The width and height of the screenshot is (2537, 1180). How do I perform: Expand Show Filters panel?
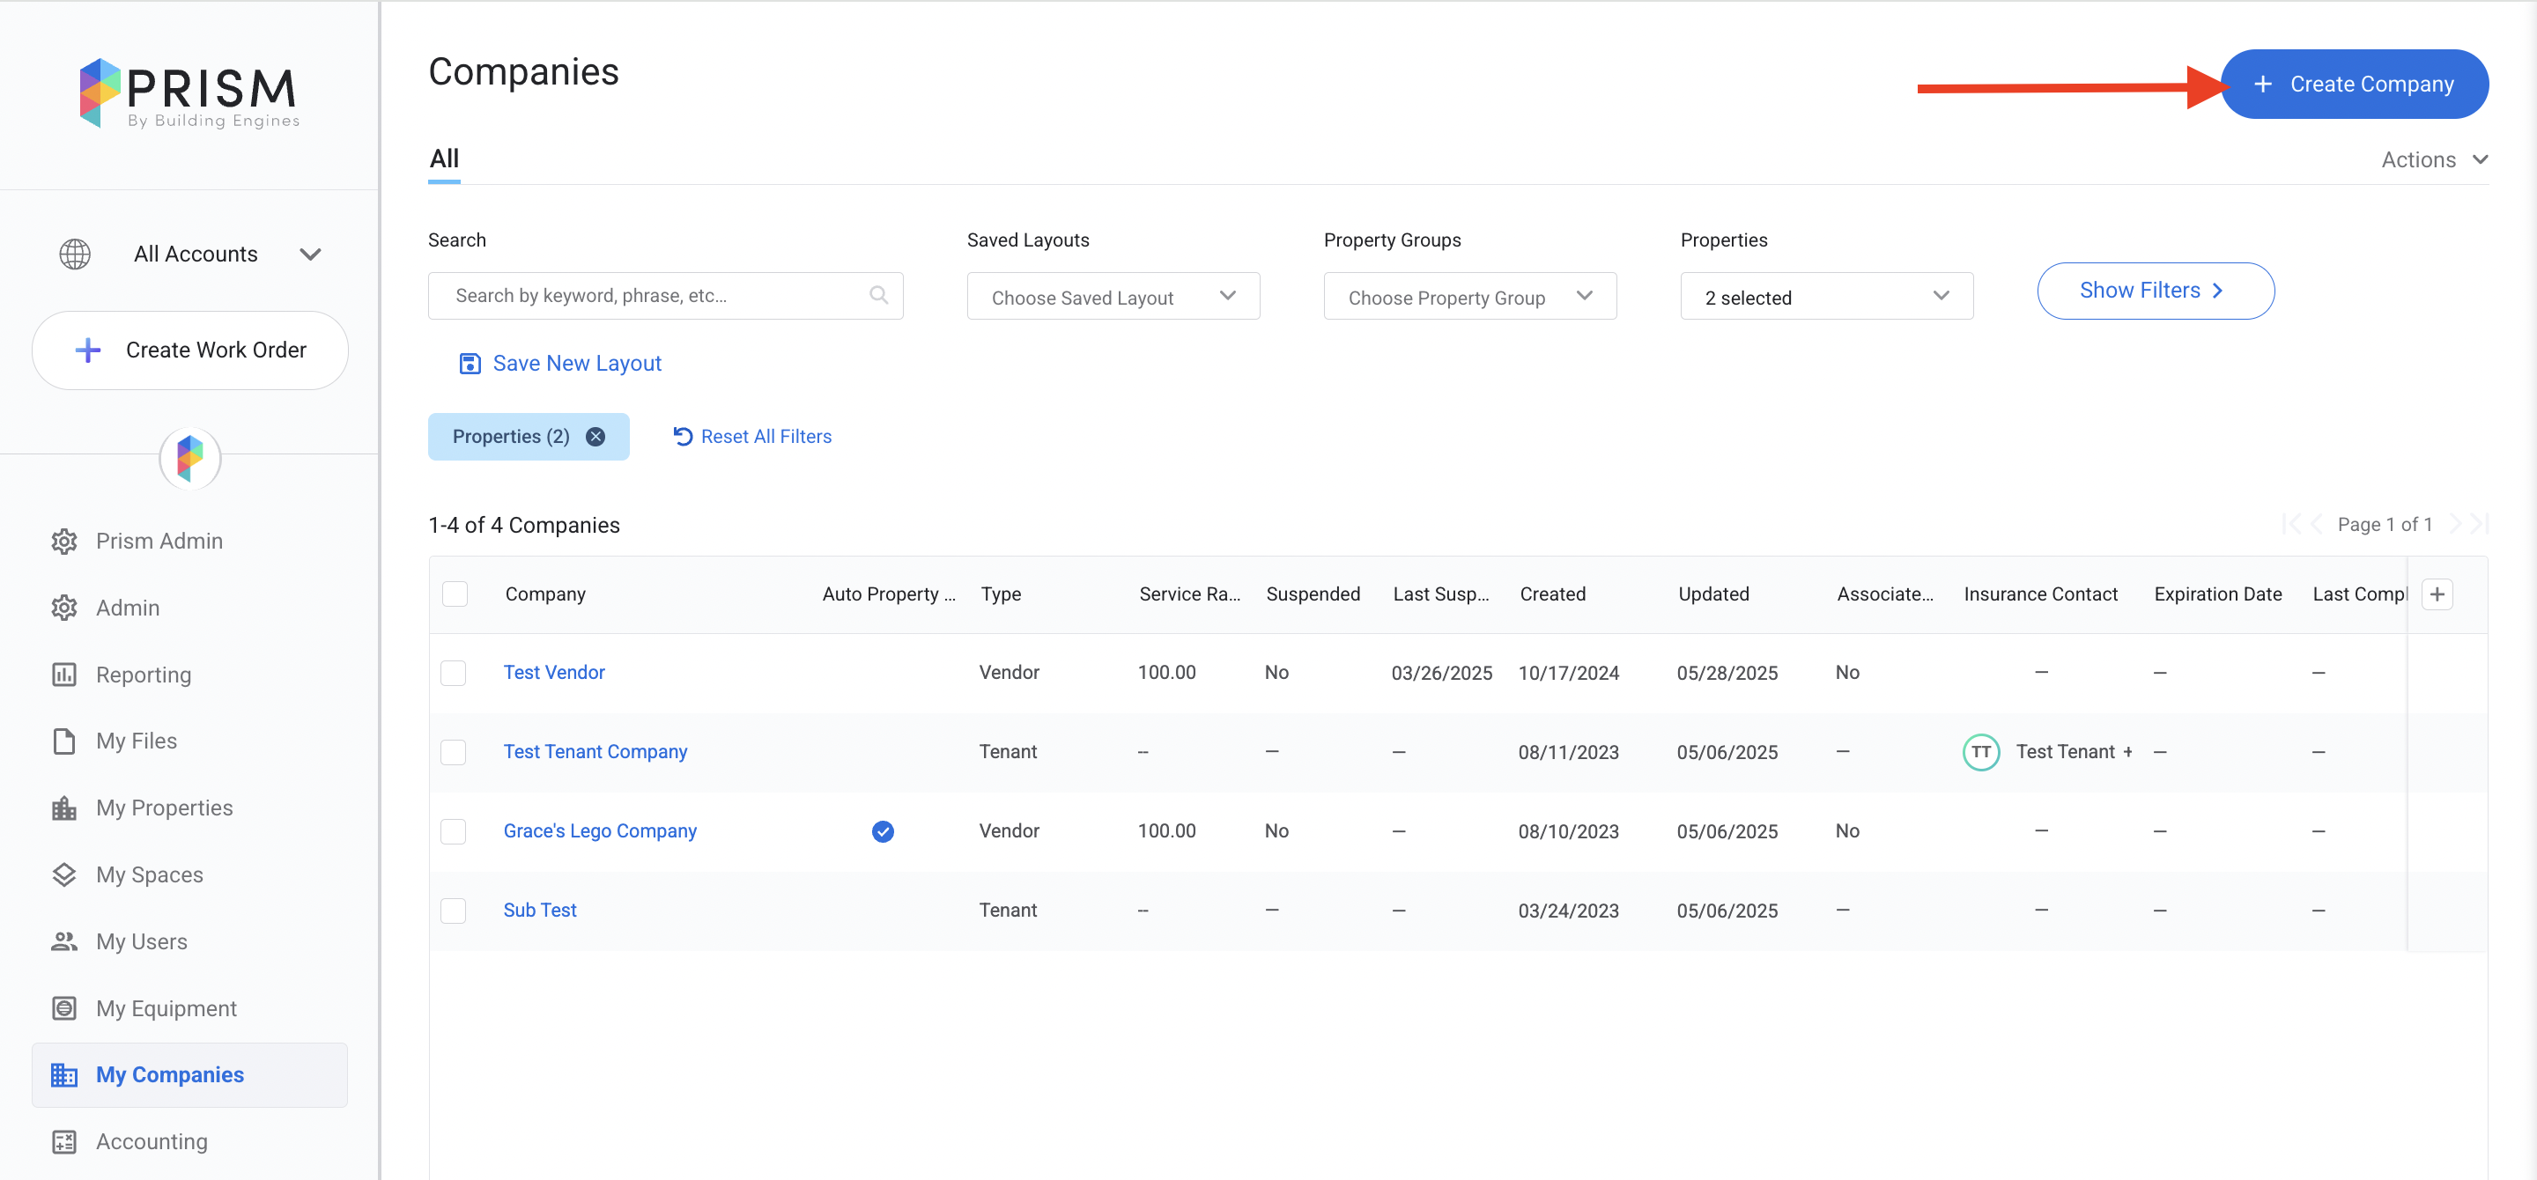coord(2155,291)
